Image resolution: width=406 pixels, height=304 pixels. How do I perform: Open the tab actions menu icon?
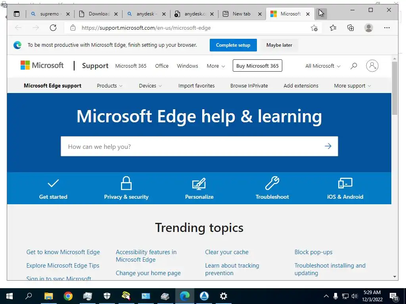(x=17, y=14)
